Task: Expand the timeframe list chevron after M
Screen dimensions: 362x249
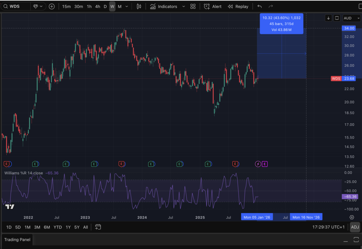Action: point(127,6)
